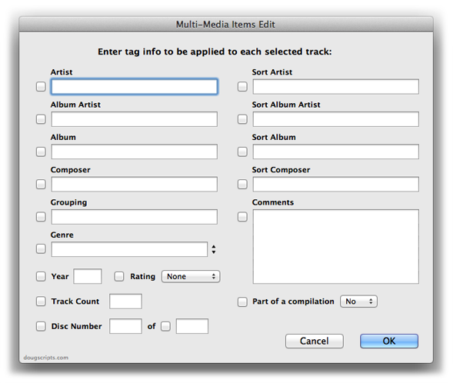
Task: Click the OK button
Action: pyautogui.click(x=389, y=341)
